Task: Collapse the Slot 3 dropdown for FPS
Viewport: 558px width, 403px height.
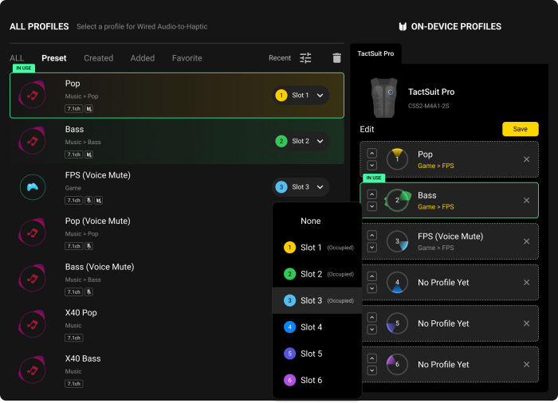Action: point(300,187)
